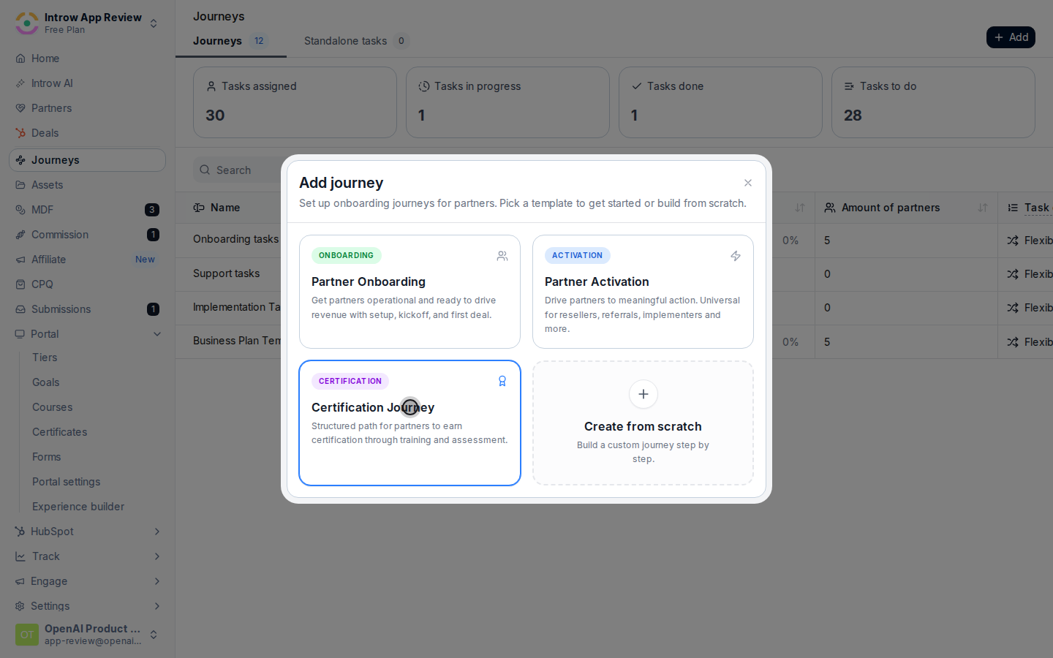
Task: Click the Portal monitor icon
Action: coord(20,334)
